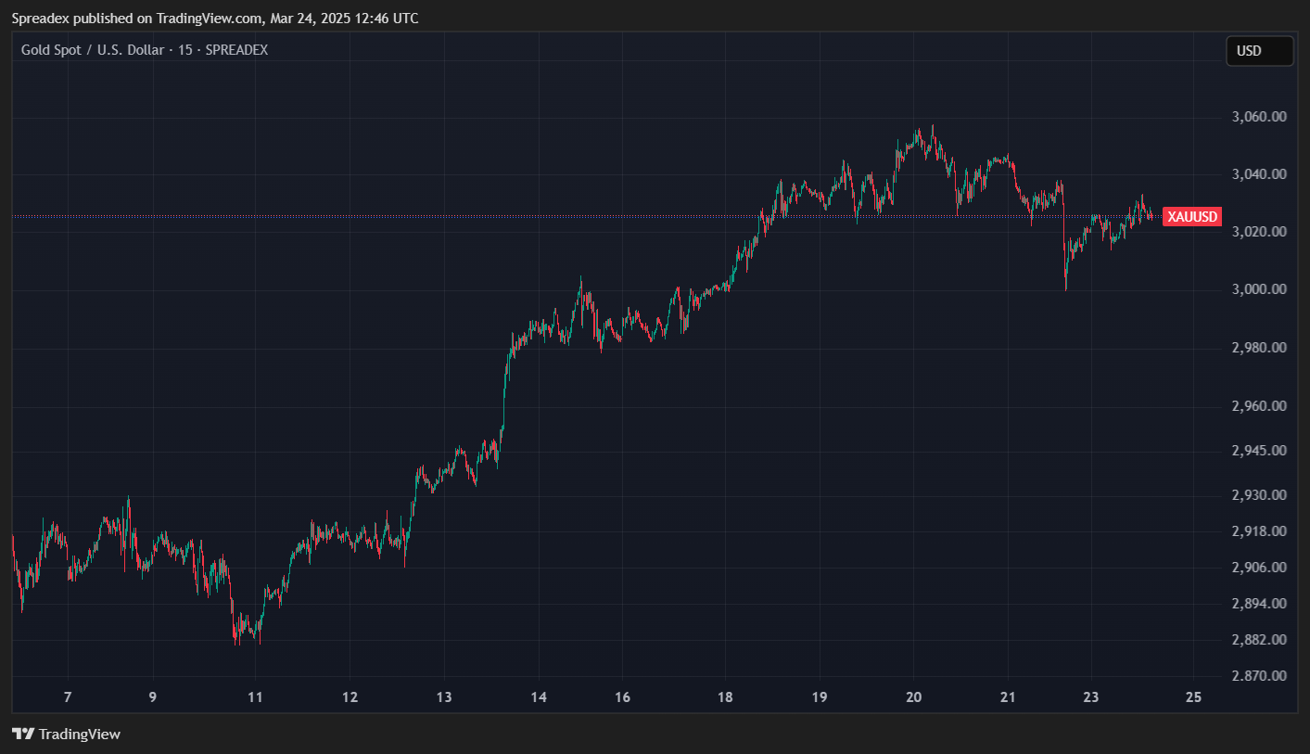Click the 2,906.00 price axis label
Image resolution: width=1310 pixels, height=754 pixels.
tap(1259, 568)
